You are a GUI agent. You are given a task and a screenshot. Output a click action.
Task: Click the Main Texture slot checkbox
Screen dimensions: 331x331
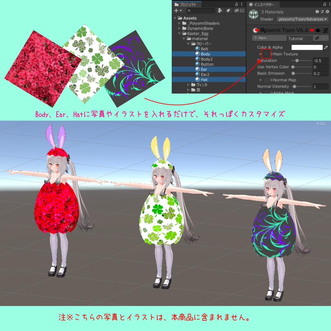click(266, 54)
